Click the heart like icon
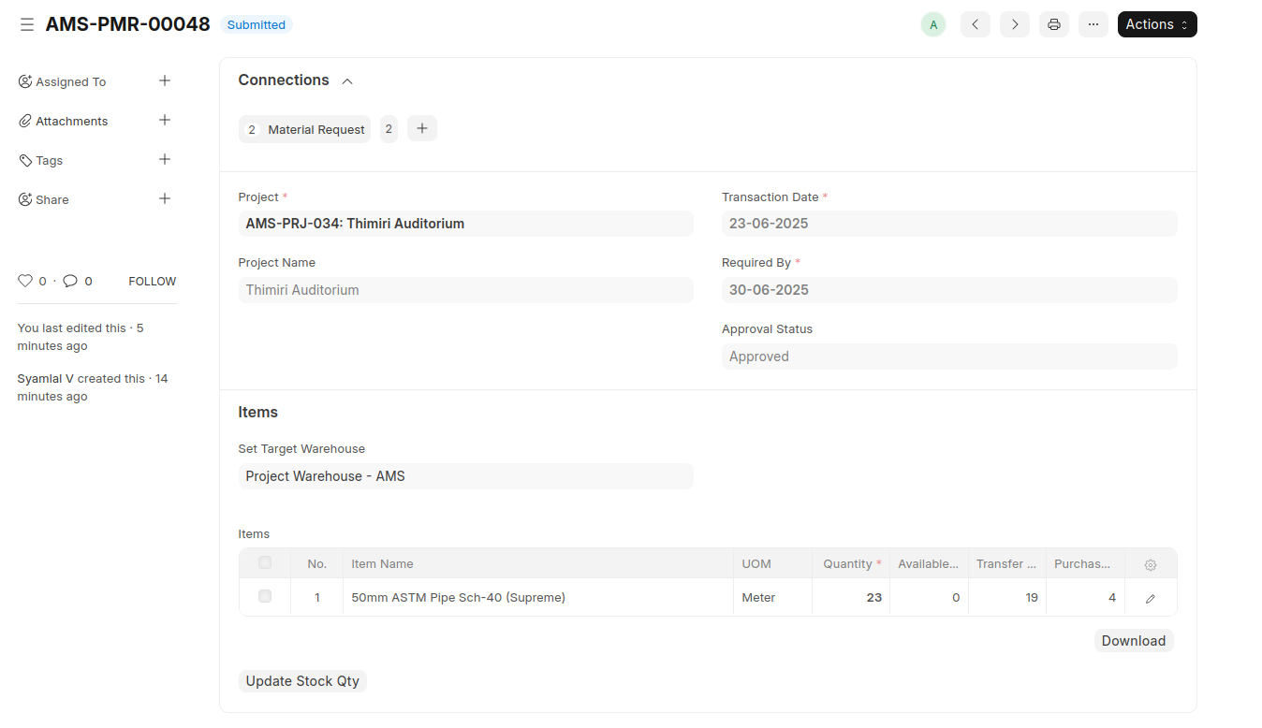Screen dimensions: 1262x728 25,281
